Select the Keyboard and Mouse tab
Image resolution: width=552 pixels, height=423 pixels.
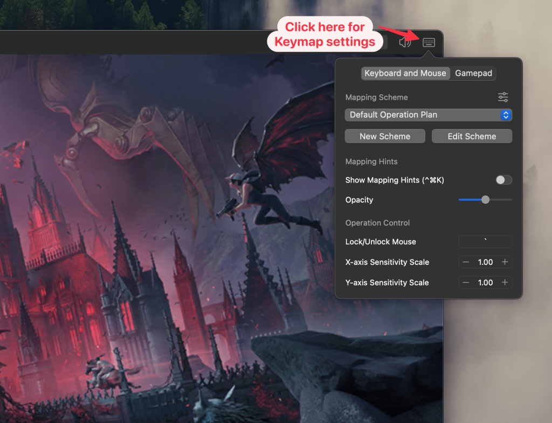point(405,73)
